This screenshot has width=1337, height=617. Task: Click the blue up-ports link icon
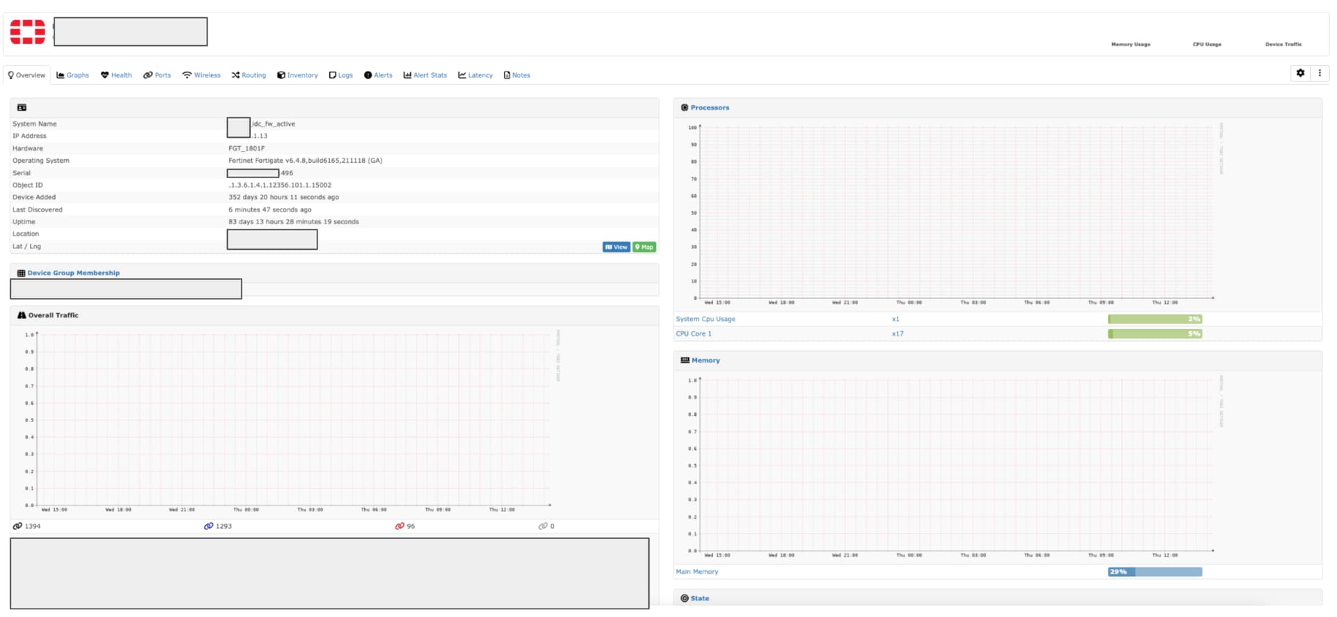tap(208, 526)
